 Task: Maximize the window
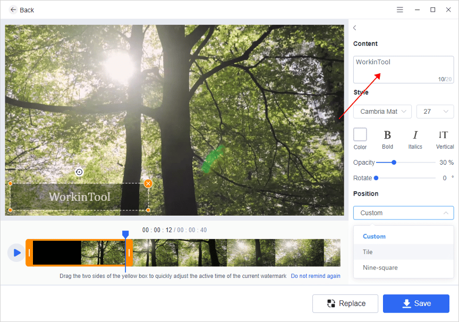click(x=432, y=10)
